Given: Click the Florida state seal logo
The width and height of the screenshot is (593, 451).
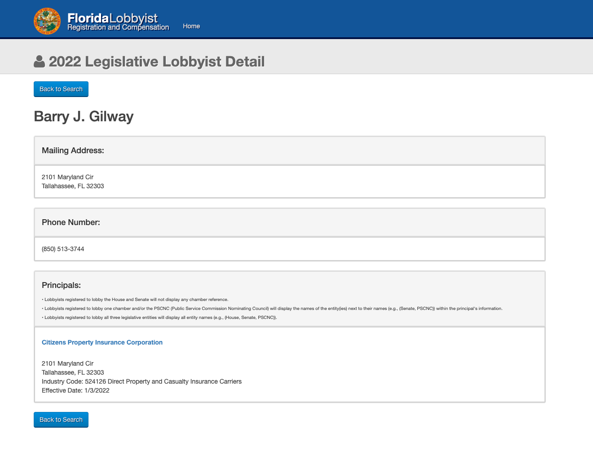Looking at the screenshot, I should tap(47, 21).
